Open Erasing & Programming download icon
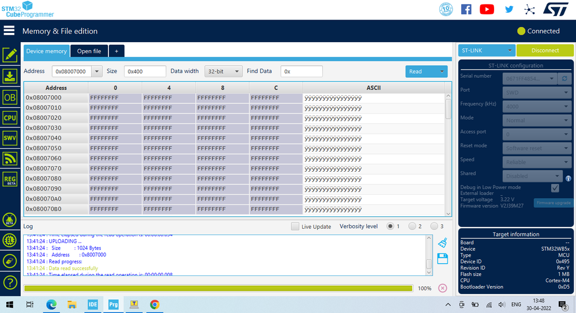This screenshot has width=576, height=313. coord(10,77)
